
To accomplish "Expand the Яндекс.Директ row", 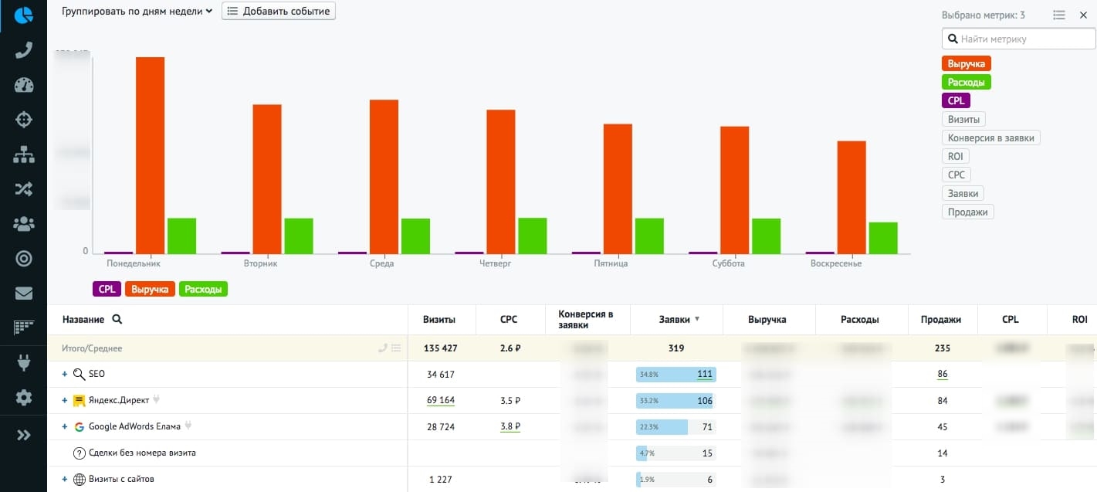I will [x=65, y=401].
